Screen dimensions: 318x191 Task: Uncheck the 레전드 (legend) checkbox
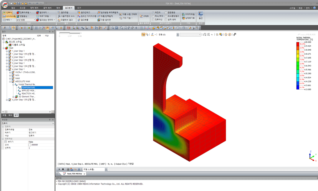click(x=153, y=13)
